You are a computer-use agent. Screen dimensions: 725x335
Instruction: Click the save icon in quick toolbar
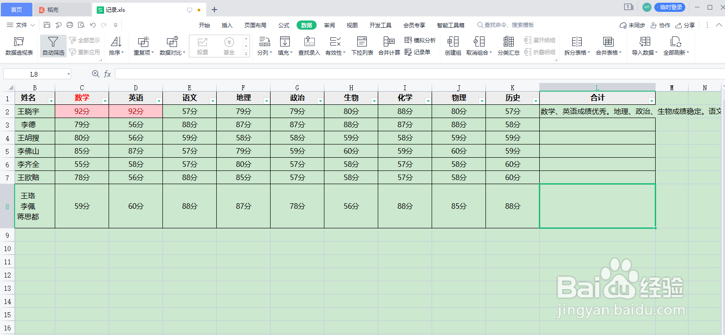(x=47, y=25)
